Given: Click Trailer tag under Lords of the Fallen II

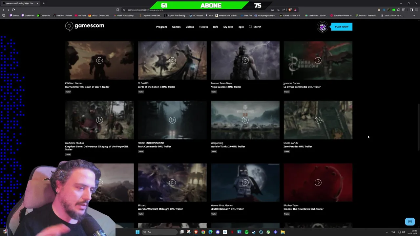Looking at the screenshot, I should click(141, 92).
